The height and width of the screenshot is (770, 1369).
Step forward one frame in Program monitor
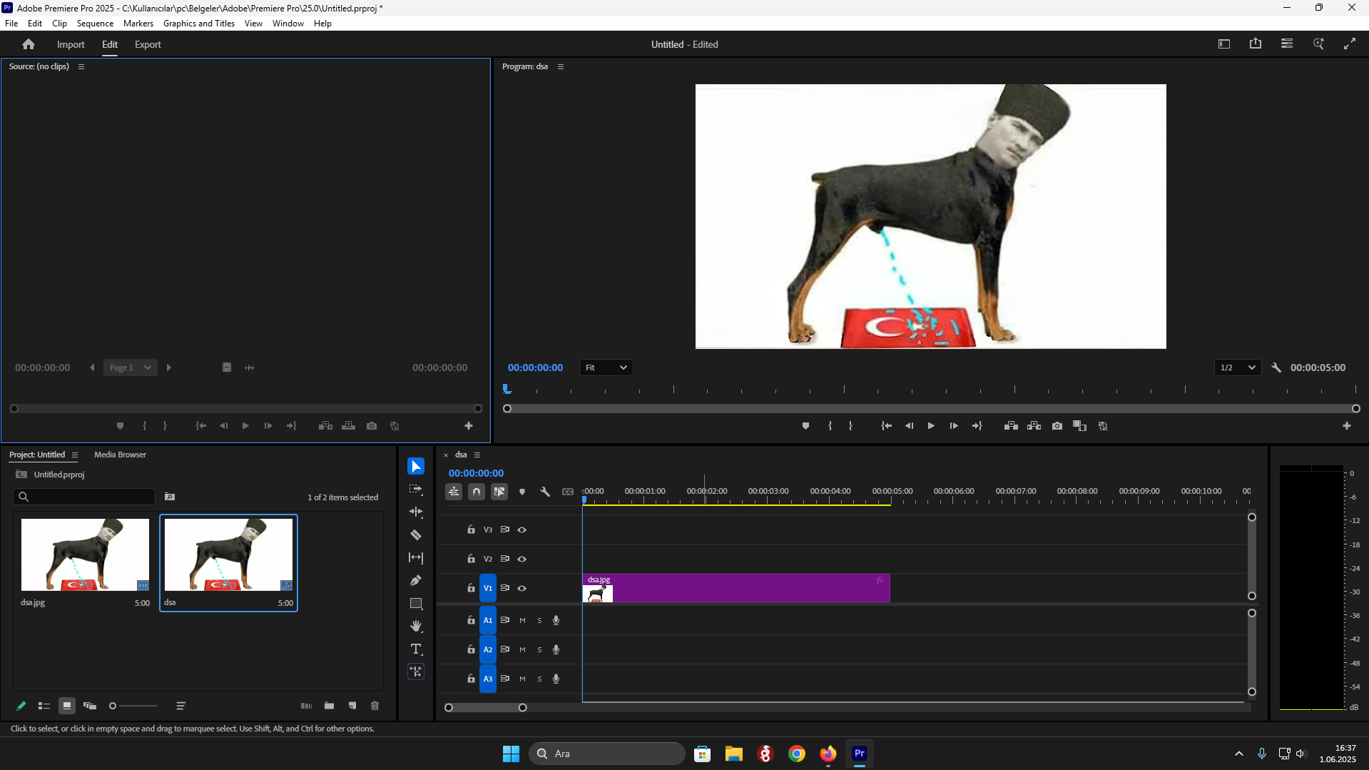pos(954,426)
